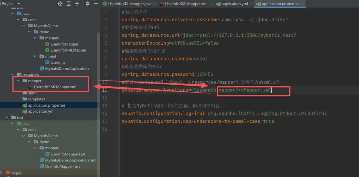This screenshot has width=359, height=177.
Task: Collapse the resources folder node
Action: [x=12, y=75]
